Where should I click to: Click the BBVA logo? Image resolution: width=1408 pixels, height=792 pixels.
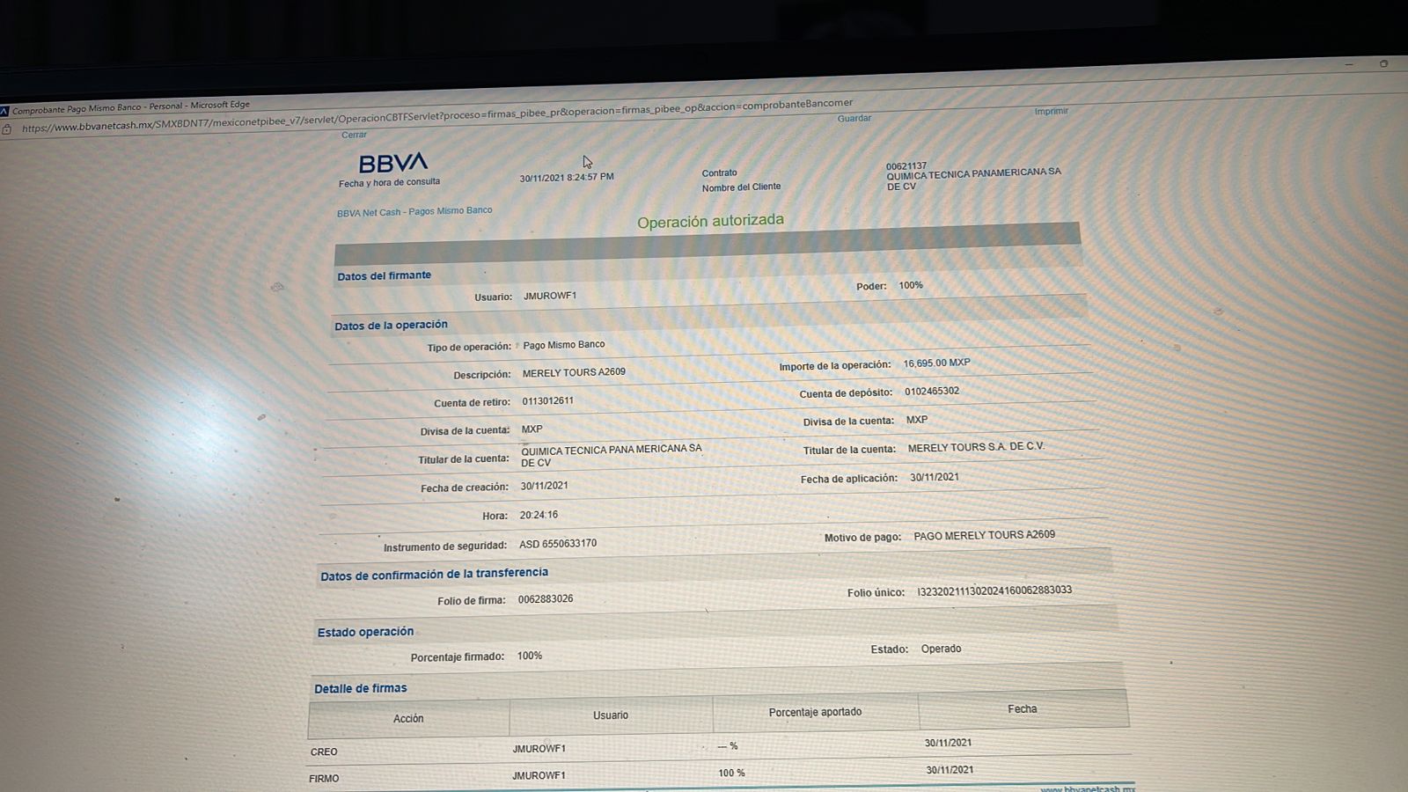(392, 163)
